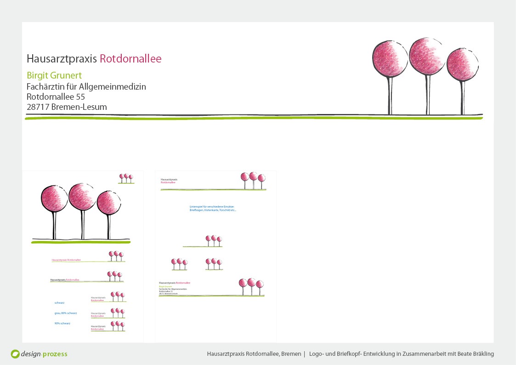This screenshot has height=365, width=516.
Task: Click tree logo at top of right sheet
Action: (253, 180)
